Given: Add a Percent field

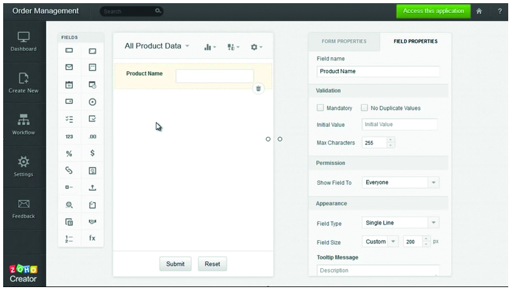Looking at the screenshot, I should [x=69, y=153].
